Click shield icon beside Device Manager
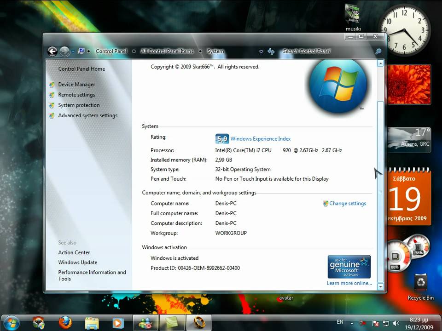This screenshot has width=442, height=331. tap(52, 85)
